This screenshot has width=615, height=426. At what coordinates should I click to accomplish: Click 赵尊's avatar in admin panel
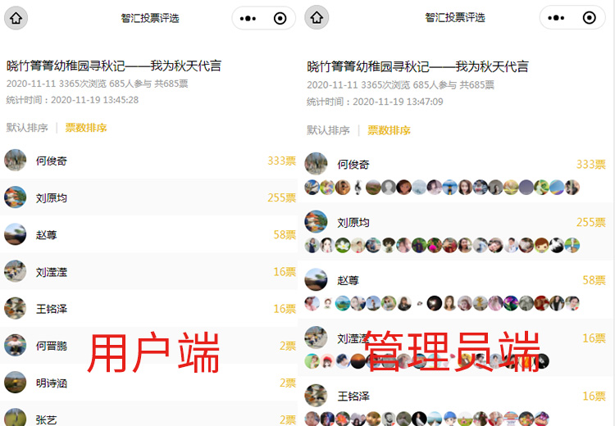tap(317, 280)
